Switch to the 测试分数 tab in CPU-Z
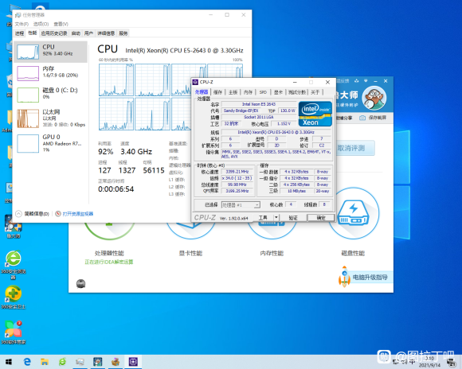The image size is (462, 369). [x=296, y=92]
